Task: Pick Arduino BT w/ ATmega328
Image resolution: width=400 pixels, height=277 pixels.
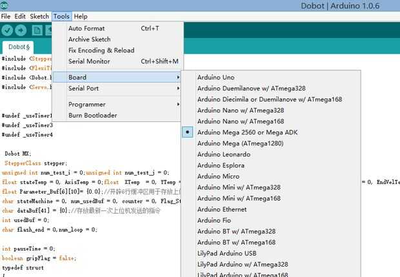Action: (x=271, y=231)
